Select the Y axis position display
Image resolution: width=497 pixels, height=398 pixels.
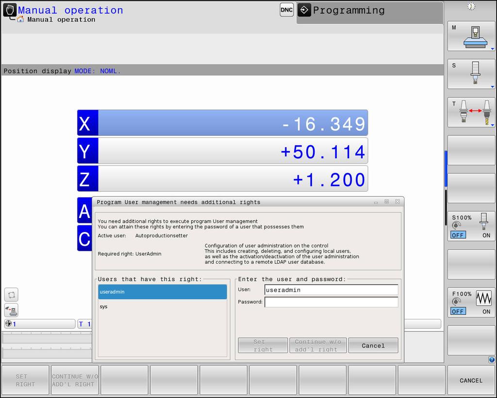point(222,151)
